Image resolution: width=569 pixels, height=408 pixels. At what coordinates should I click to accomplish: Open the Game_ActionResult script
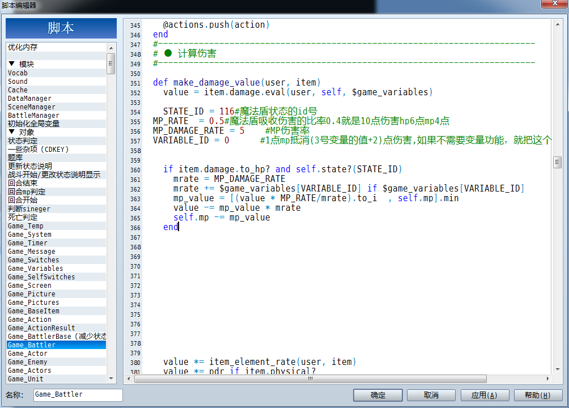click(57, 328)
